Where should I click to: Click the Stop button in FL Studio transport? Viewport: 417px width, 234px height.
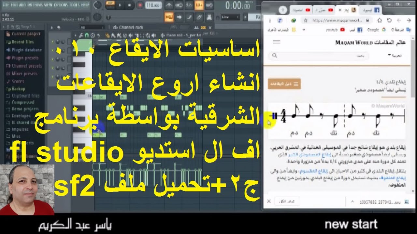[x=129, y=5]
